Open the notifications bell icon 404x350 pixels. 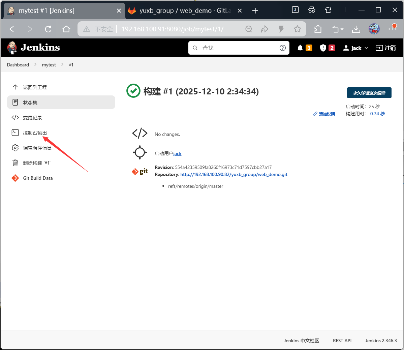(x=300, y=48)
